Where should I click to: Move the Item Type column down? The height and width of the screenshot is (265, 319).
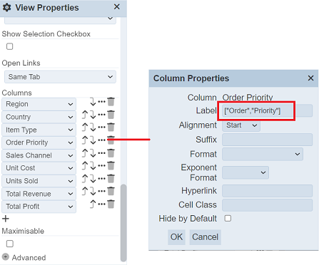tap(93, 128)
